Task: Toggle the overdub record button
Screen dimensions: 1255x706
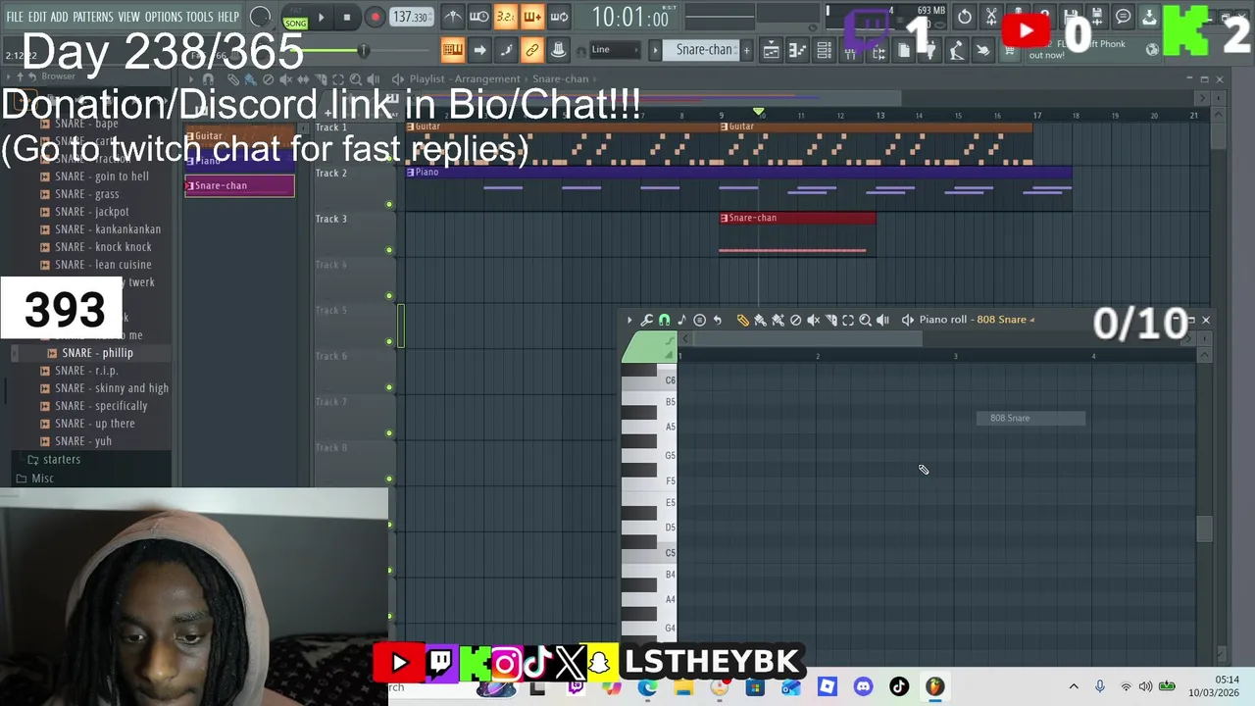Action: coord(532,17)
